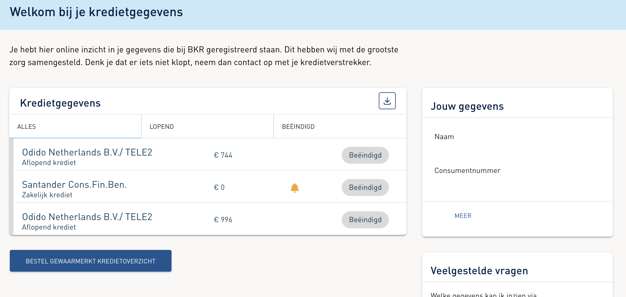This screenshot has height=297, width=626.
Task: Click Beëindigd badge on € 744 row
Action: coord(365,155)
